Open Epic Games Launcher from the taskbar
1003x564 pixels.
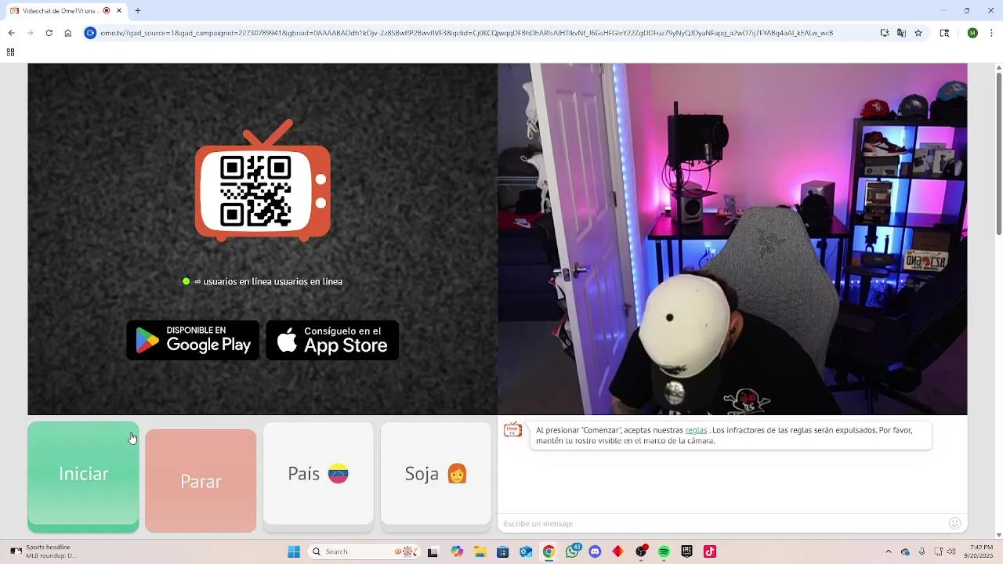686,551
